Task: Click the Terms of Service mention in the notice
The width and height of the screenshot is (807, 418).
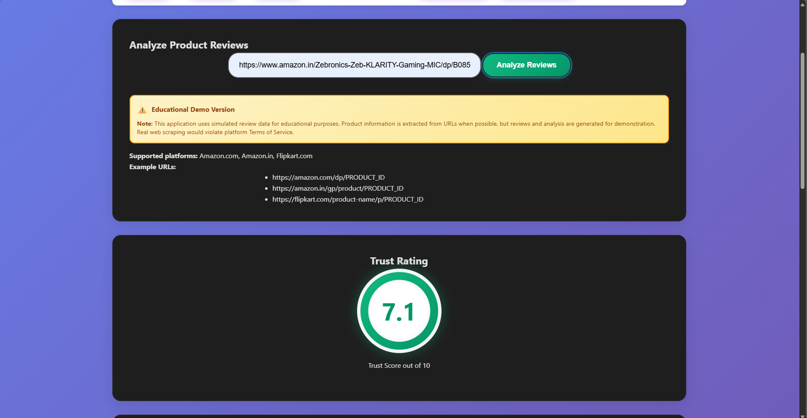Action: [x=270, y=132]
